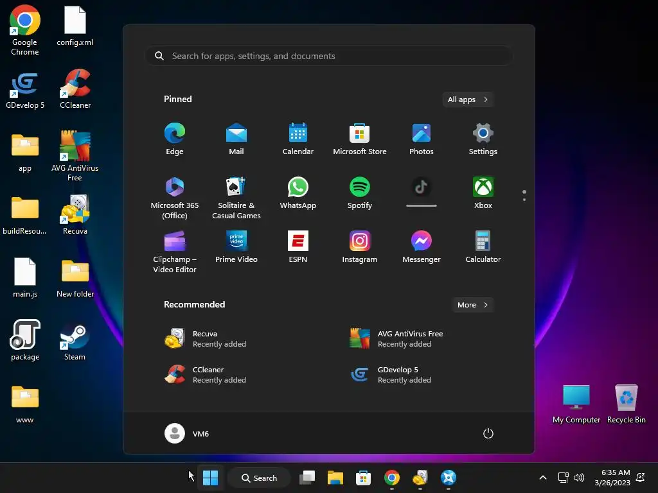Viewport: 658px width, 493px height.
Task: Select the Steam desktop shortcut
Action: point(75,342)
